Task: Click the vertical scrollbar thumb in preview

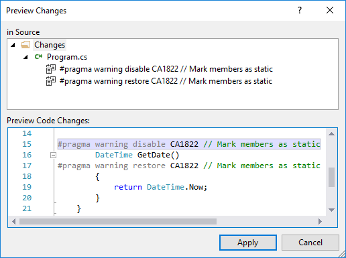Action: pos(331,177)
